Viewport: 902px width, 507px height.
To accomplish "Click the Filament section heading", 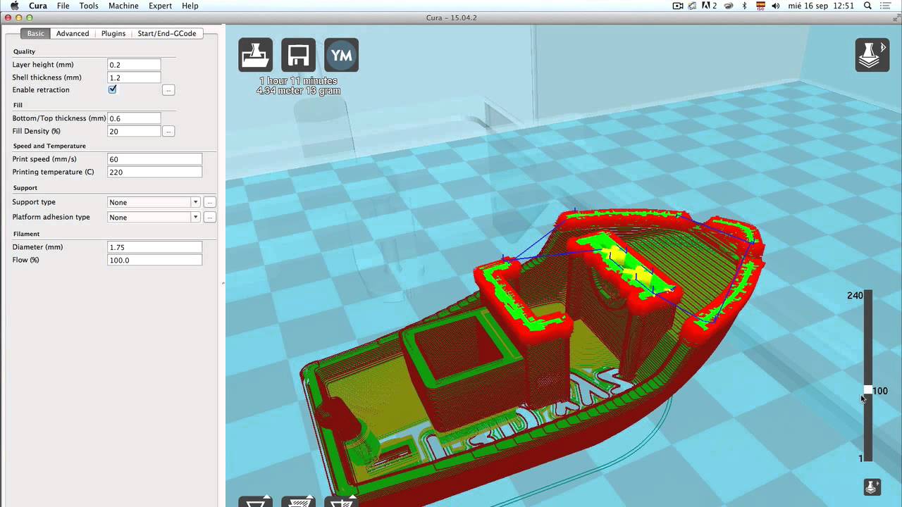I will tap(26, 234).
